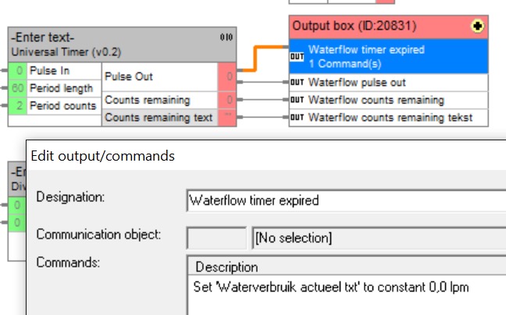Click the Period length green value 60
The image size is (506, 315).
click(x=17, y=88)
